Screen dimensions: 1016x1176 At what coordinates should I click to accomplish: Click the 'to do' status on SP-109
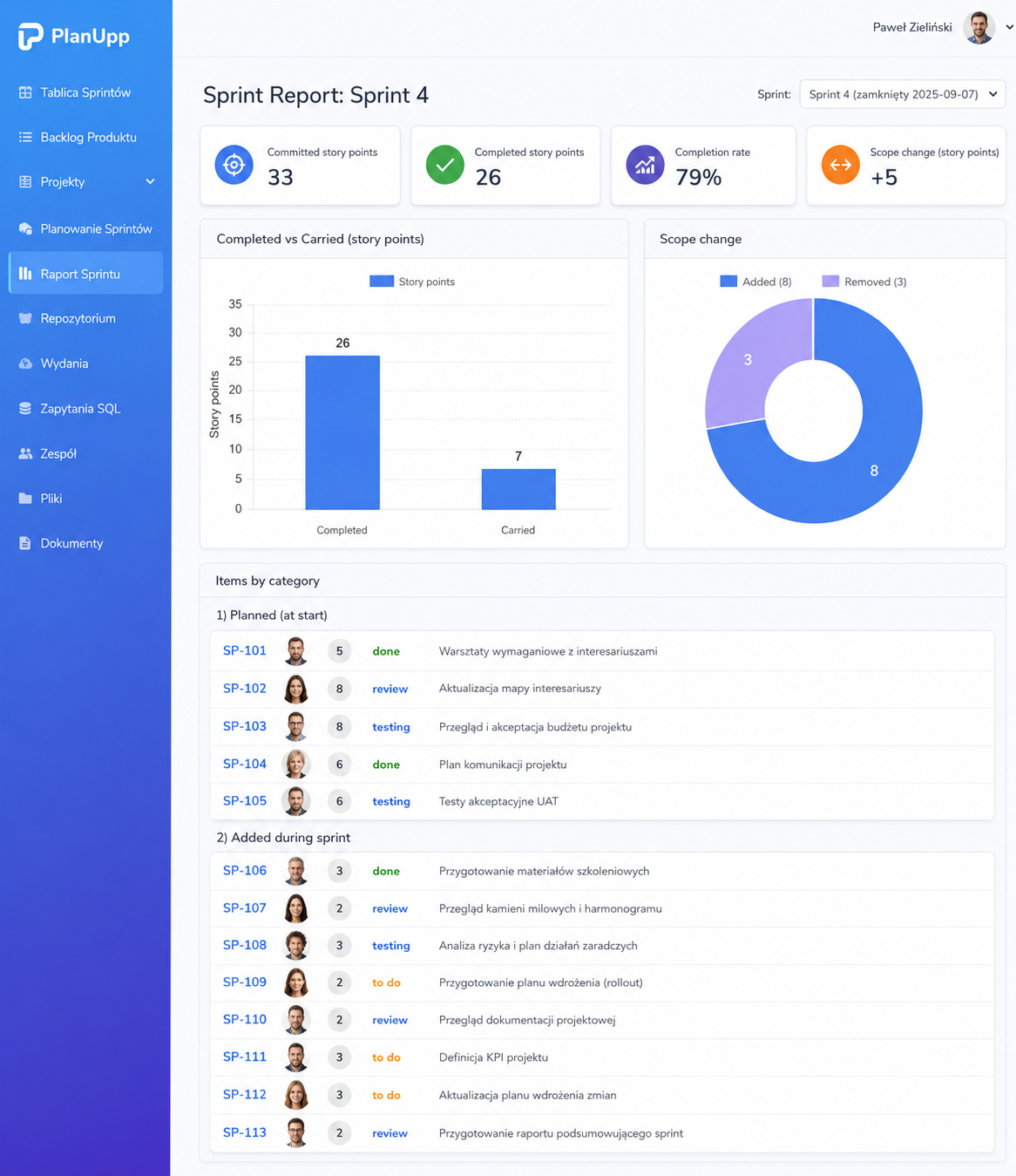(386, 982)
